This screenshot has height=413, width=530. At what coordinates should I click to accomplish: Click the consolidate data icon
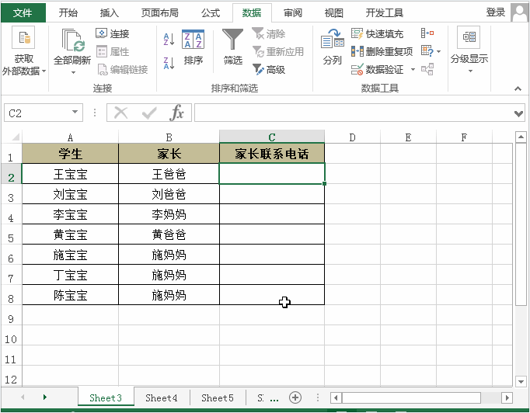pyautogui.click(x=427, y=33)
